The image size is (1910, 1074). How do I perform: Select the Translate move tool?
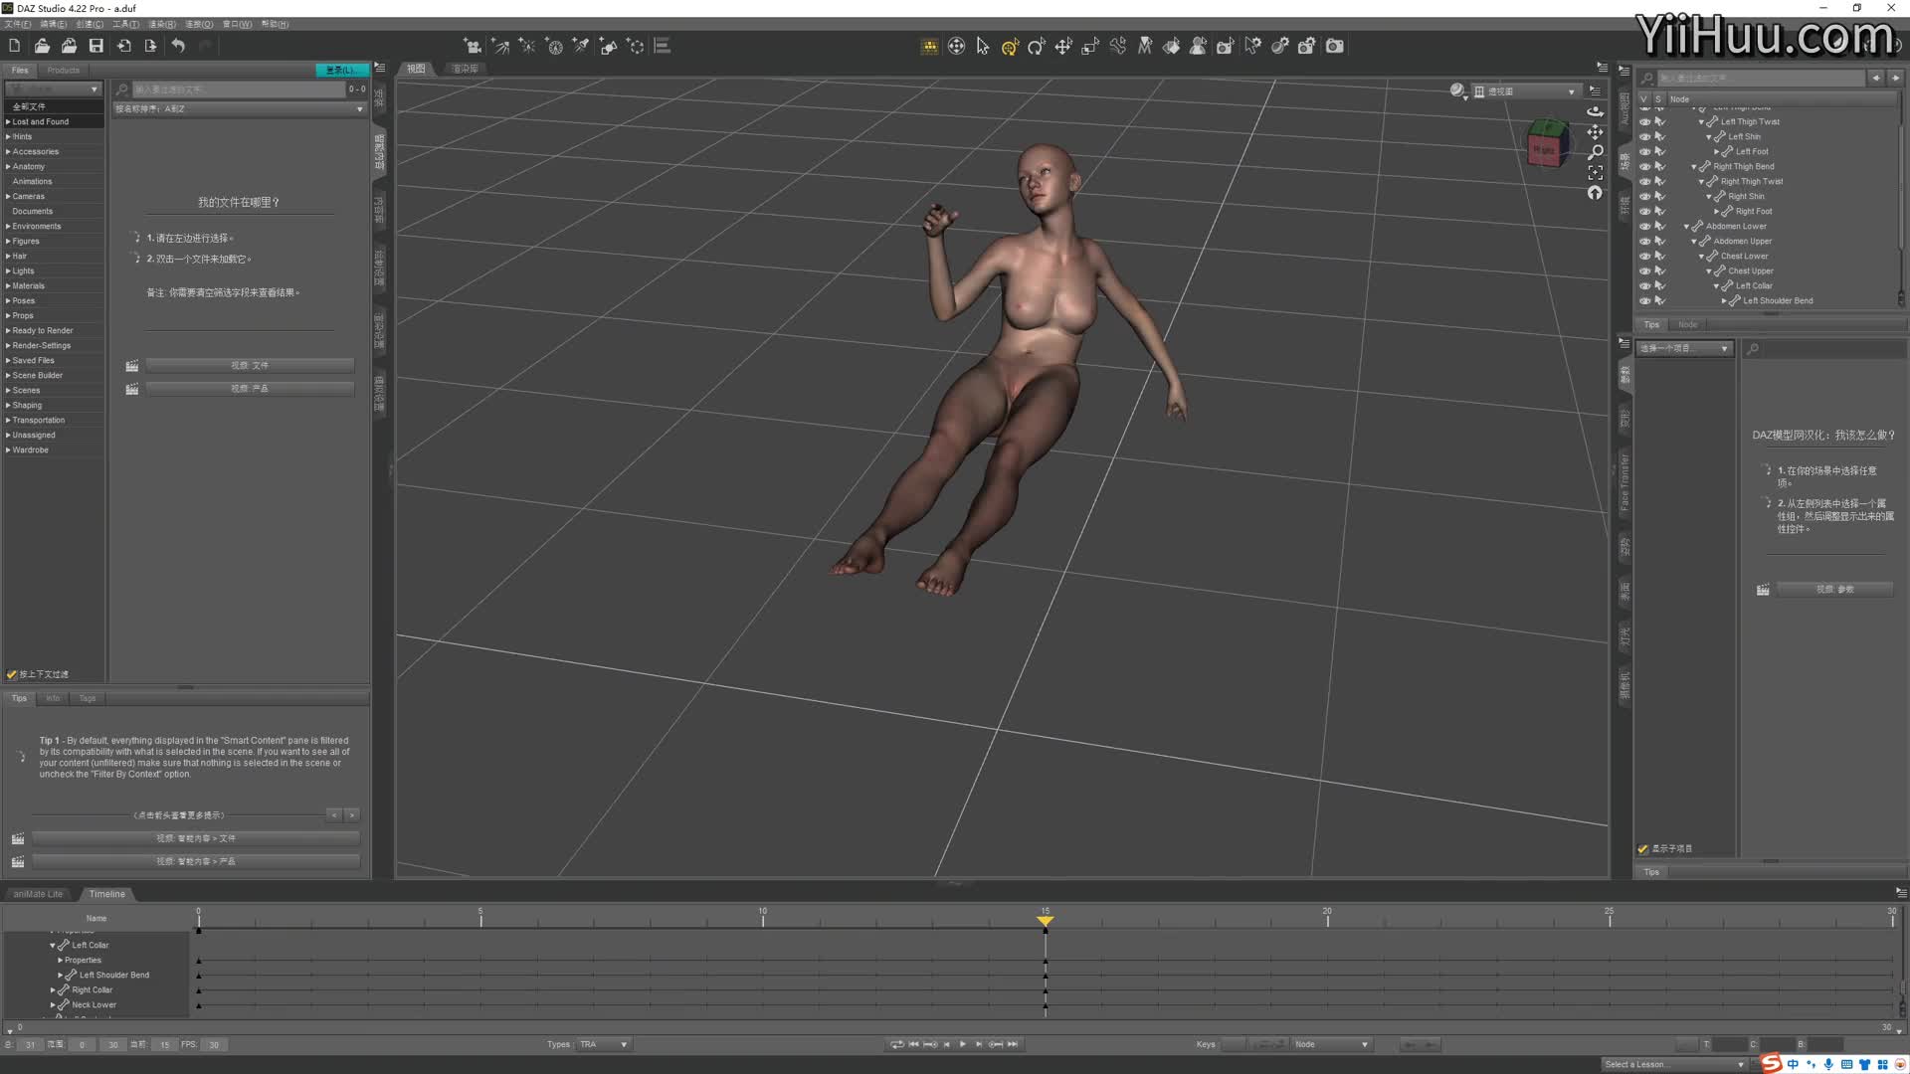[x=1063, y=46]
